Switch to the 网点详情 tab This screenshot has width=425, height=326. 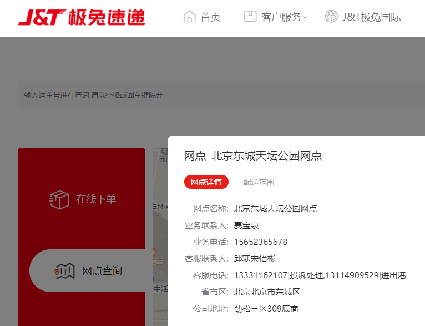(206, 182)
